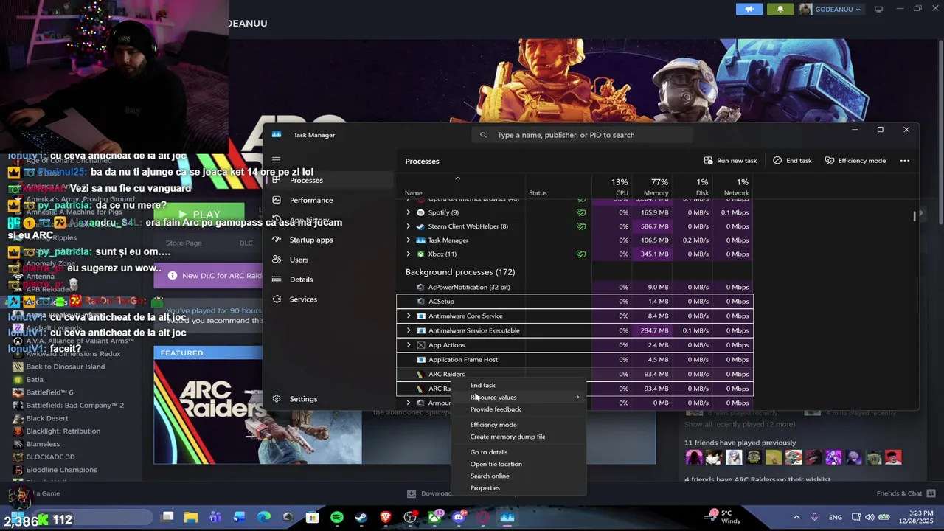Select Efficiency mode in context menu

[x=493, y=425]
